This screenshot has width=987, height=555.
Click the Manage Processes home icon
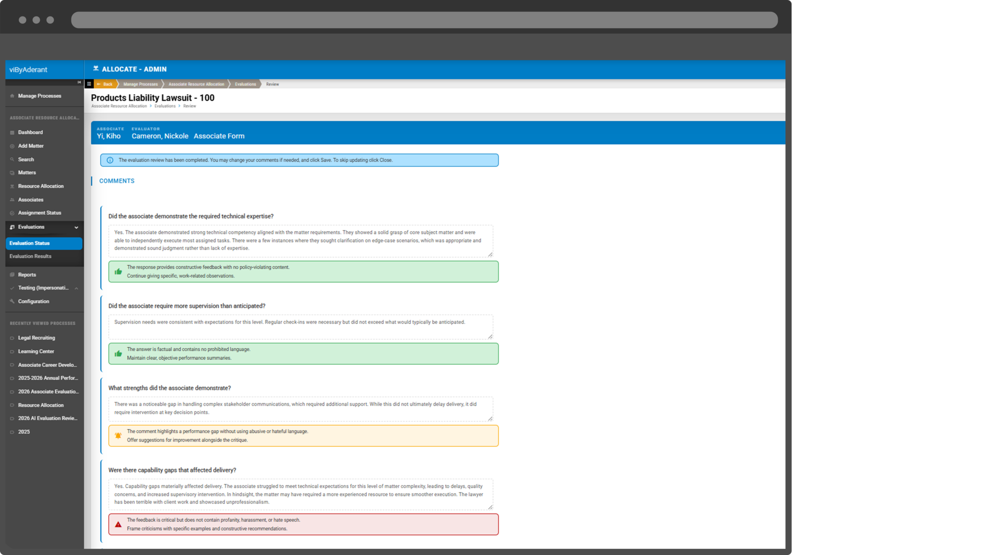(x=12, y=96)
